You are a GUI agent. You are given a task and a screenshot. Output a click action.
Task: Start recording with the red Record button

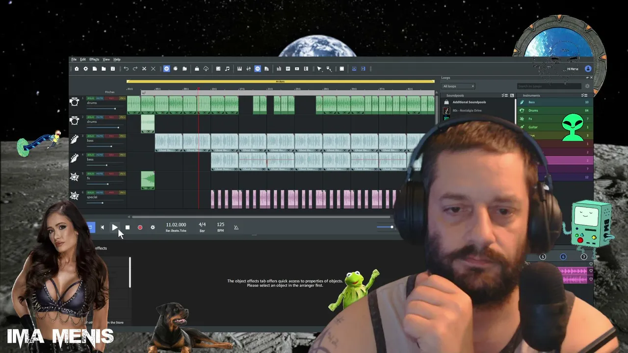(140, 227)
